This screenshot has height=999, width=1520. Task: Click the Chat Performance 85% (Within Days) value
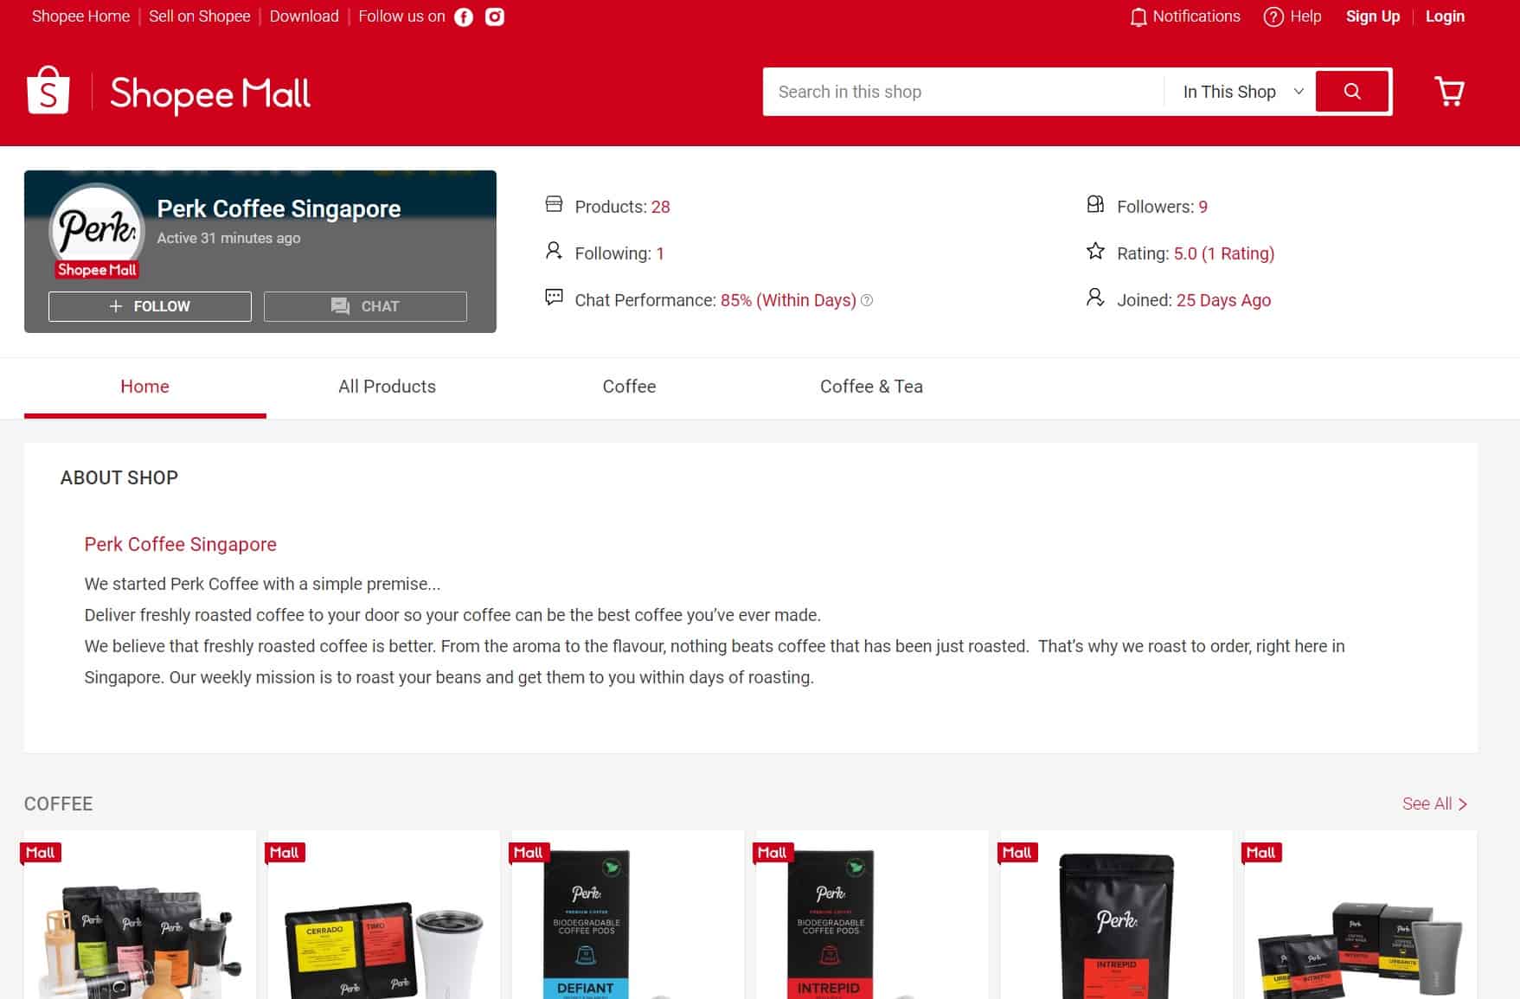[x=788, y=300]
